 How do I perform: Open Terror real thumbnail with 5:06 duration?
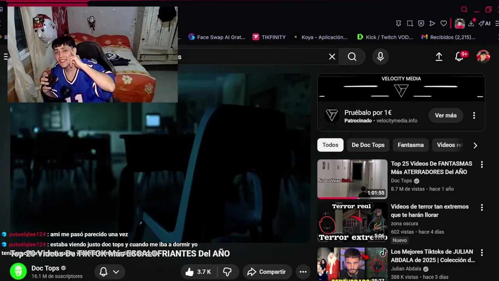coord(352,222)
